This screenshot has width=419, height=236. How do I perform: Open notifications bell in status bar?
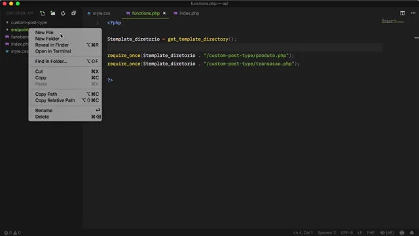tap(412, 233)
